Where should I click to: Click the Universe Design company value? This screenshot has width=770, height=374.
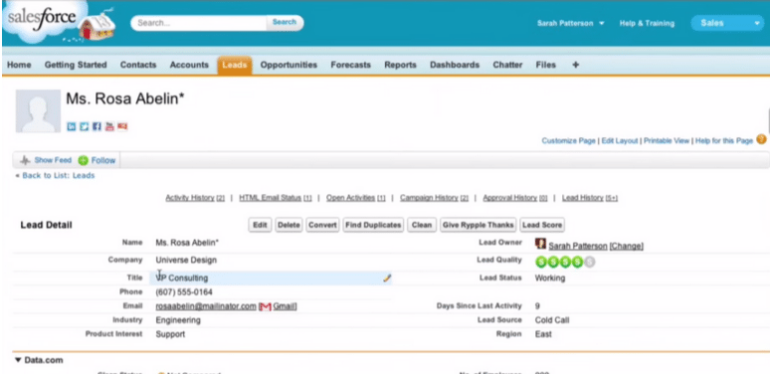point(186,261)
